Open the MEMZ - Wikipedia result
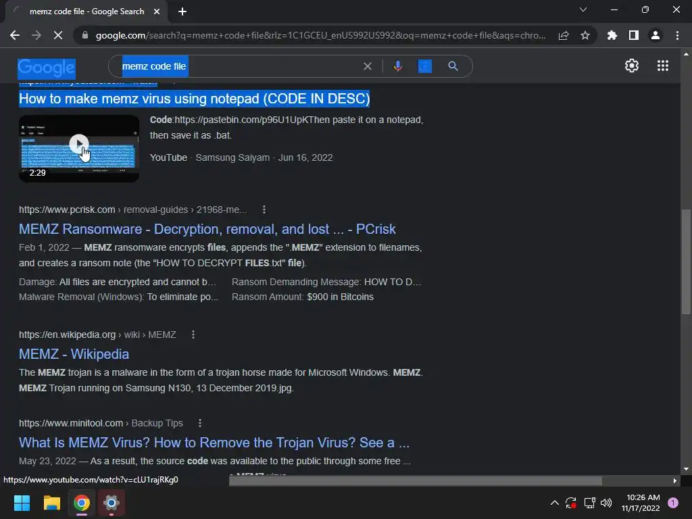 pos(74,354)
